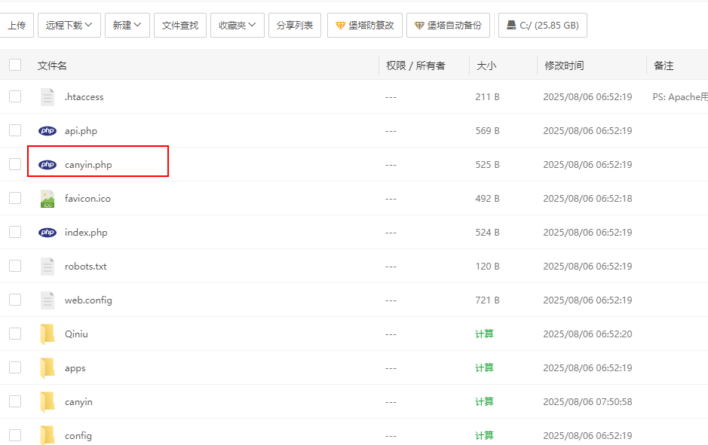Click the config folder icon

(x=48, y=435)
